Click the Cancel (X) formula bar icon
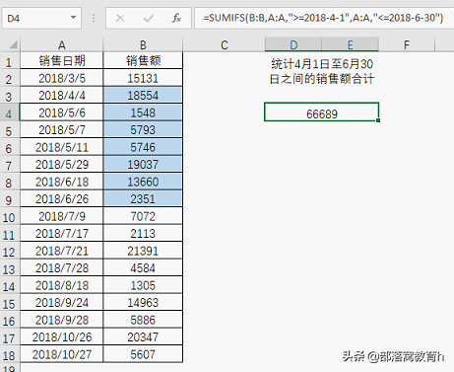 click(x=120, y=18)
